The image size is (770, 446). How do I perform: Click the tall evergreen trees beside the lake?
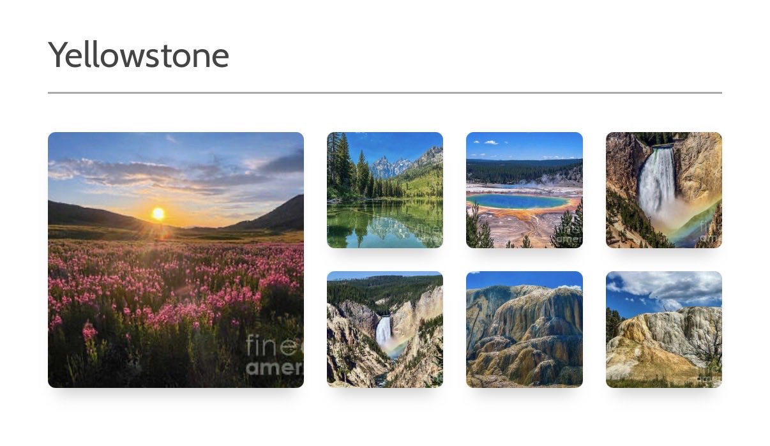(345, 167)
